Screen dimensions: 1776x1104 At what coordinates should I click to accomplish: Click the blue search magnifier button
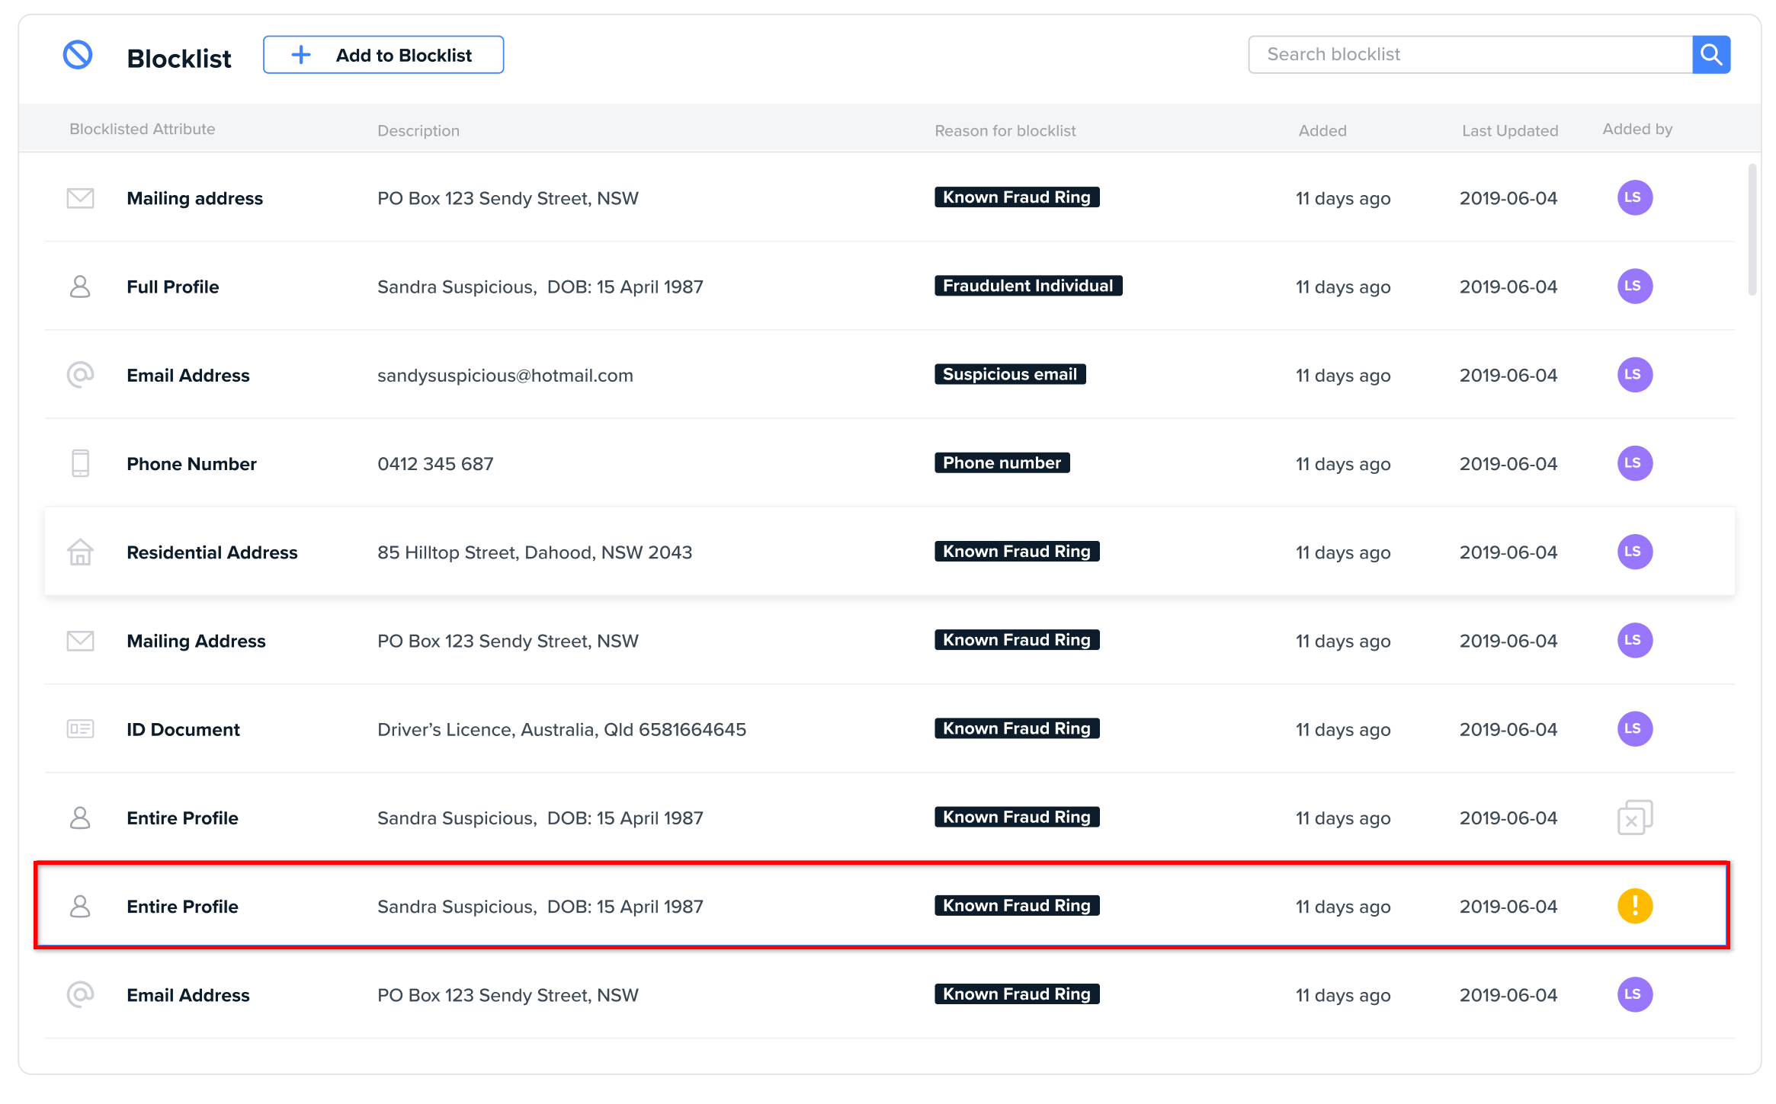pyautogui.click(x=1710, y=55)
